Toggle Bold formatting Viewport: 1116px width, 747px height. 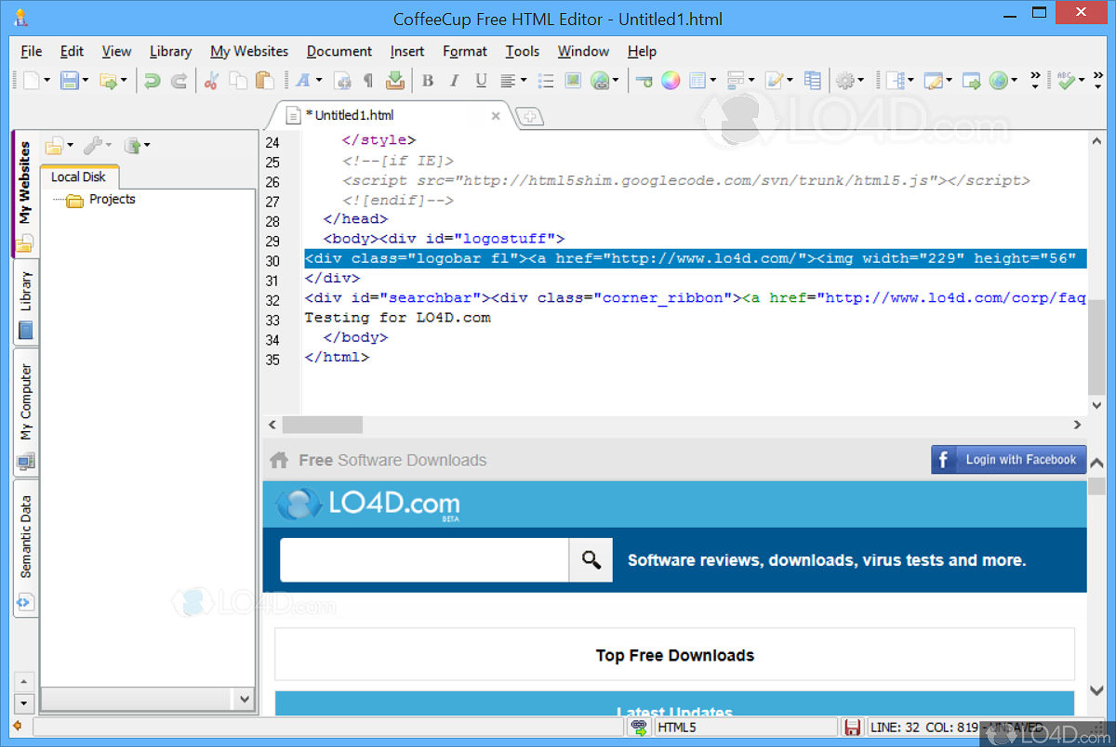(428, 81)
